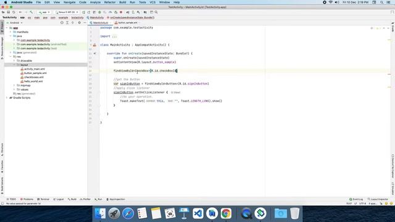Expand Gradle Scripts node
This screenshot has height=222, width=395.
[x=7, y=97]
